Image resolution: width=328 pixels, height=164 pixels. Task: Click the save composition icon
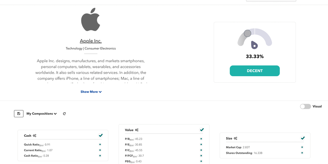(x=19, y=114)
